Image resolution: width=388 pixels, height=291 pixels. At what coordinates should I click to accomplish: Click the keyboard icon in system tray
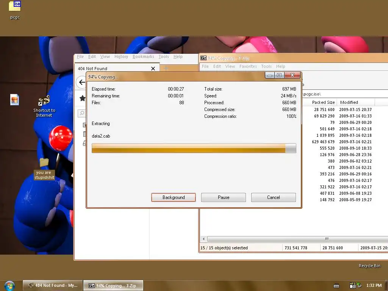pyautogui.click(x=336, y=286)
